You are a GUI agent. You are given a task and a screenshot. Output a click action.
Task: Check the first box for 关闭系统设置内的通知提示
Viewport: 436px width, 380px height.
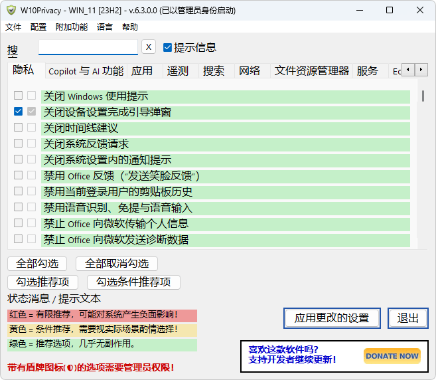coord(19,159)
